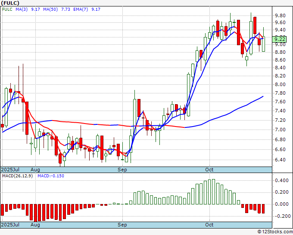Click the 8.20 price axis label
Screen dimensions: 293x235
click(x=280, y=76)
